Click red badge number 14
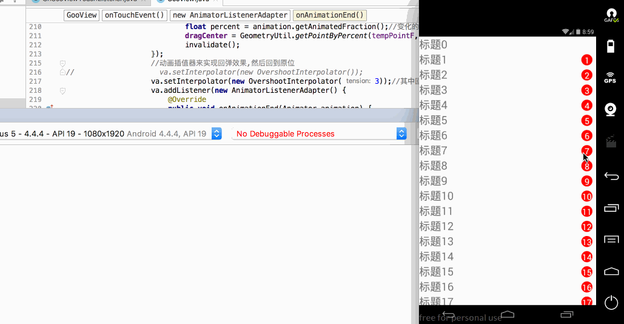Viewport: 624px width, 324px height. [x=586, y=257]
